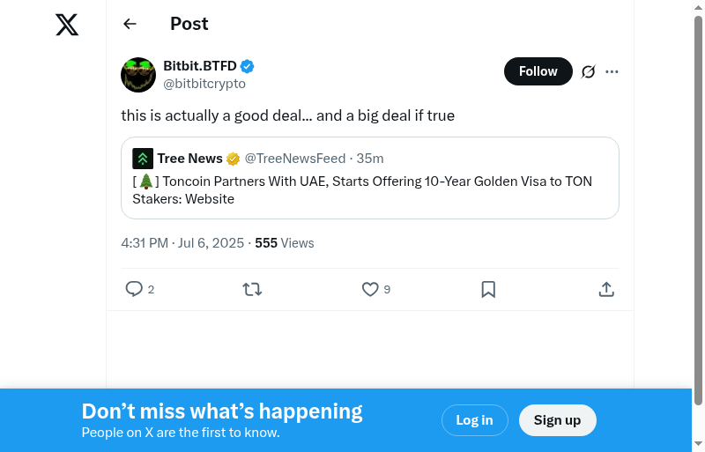Like the post with heart icon
The width and height of the screenshot is (705, 452).
tap(370, 289)
